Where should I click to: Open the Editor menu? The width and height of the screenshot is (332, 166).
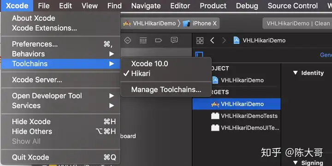[180, 6]
